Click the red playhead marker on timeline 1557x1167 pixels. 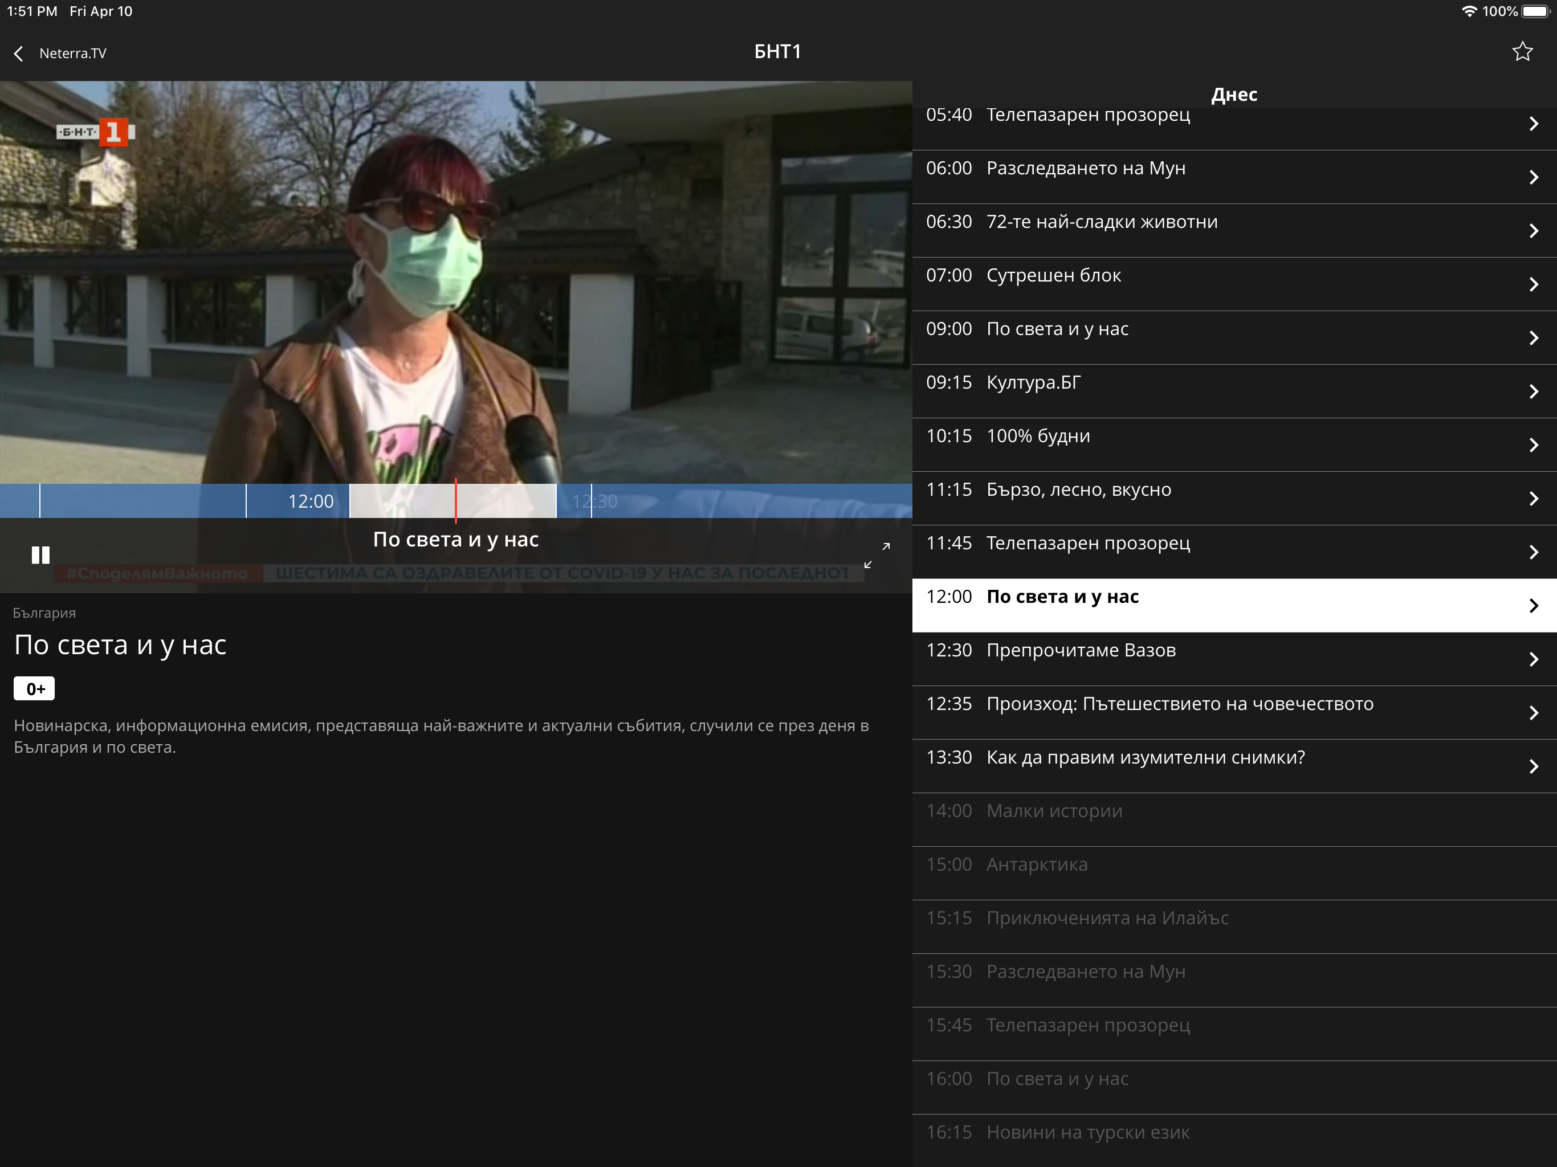[x=456, y=500]
